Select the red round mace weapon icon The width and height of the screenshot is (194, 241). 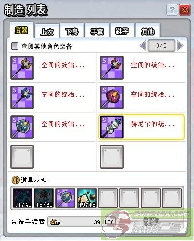point(112,97)
